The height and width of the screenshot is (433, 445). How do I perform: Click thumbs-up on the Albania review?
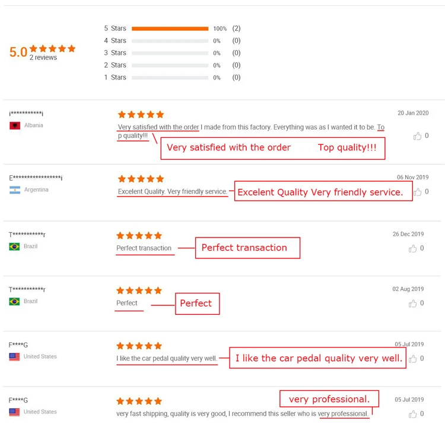(x=418, y=136)
